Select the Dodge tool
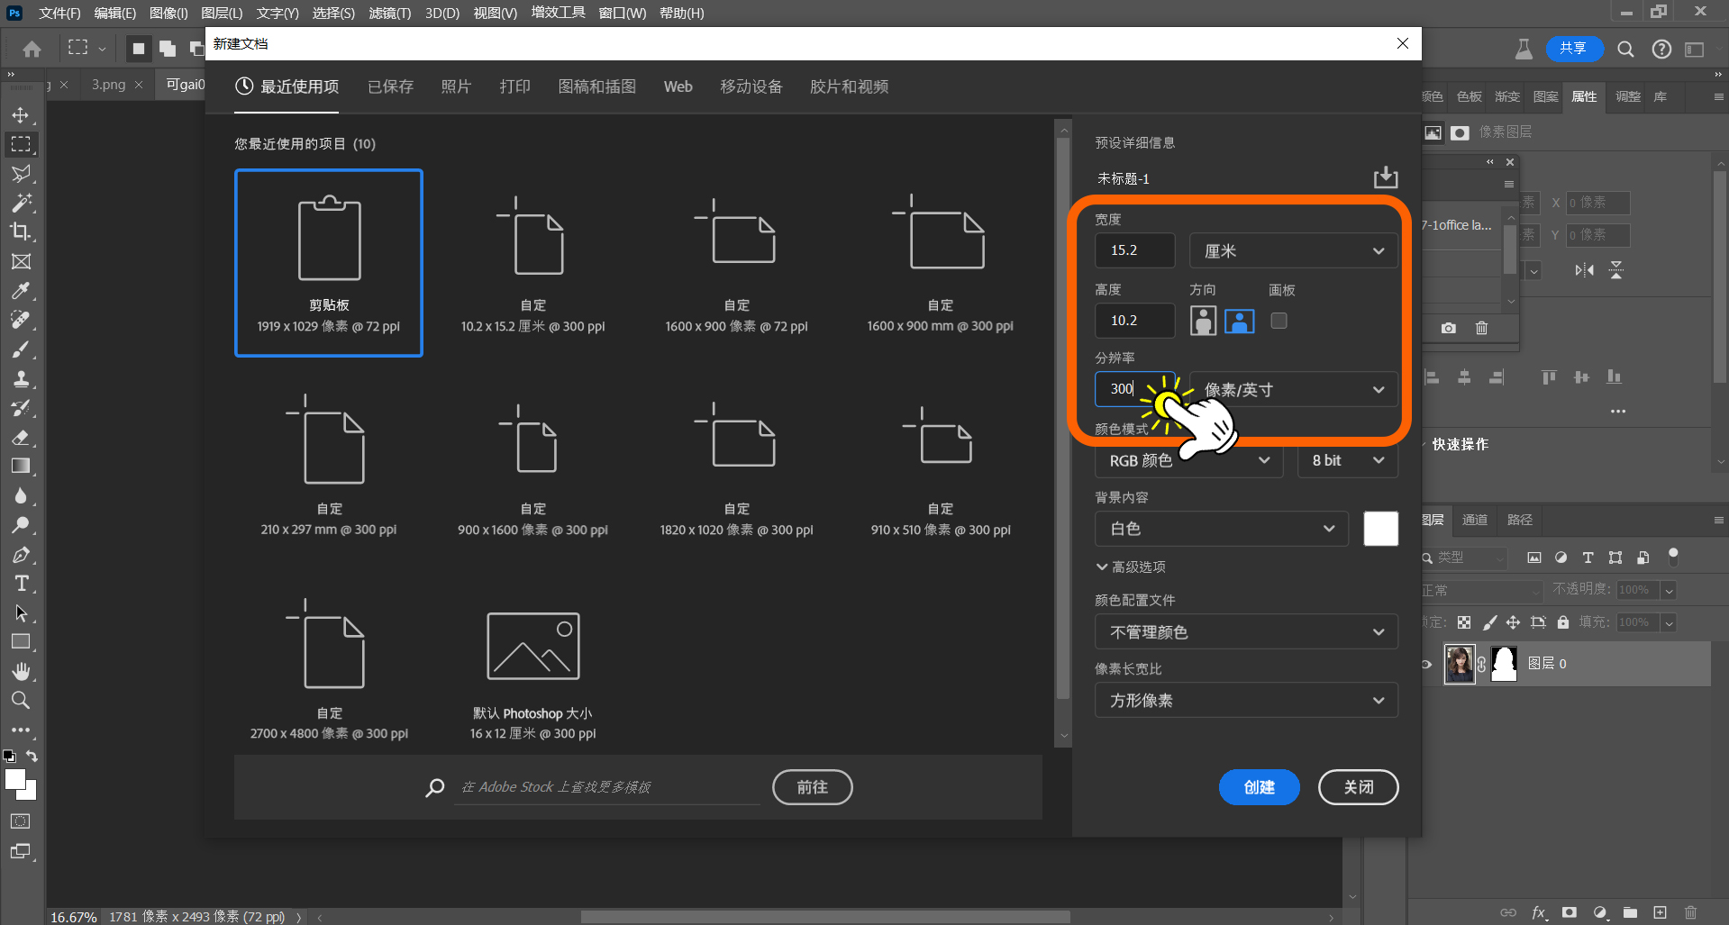 click(x=21, y=524)
